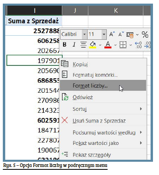Increase font size icon
This screenshot has width=159, height=175.
(x=112, y=34)
